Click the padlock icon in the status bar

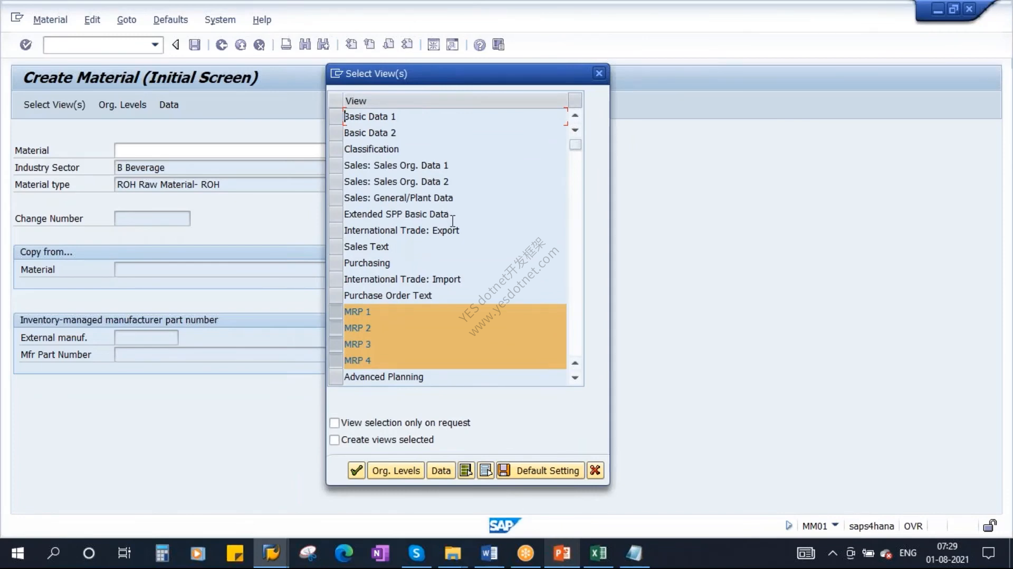click(x=990, y=525)
